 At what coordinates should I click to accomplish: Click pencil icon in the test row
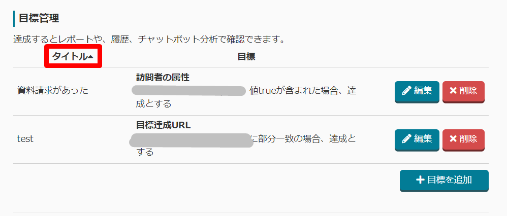click(406, 138)
